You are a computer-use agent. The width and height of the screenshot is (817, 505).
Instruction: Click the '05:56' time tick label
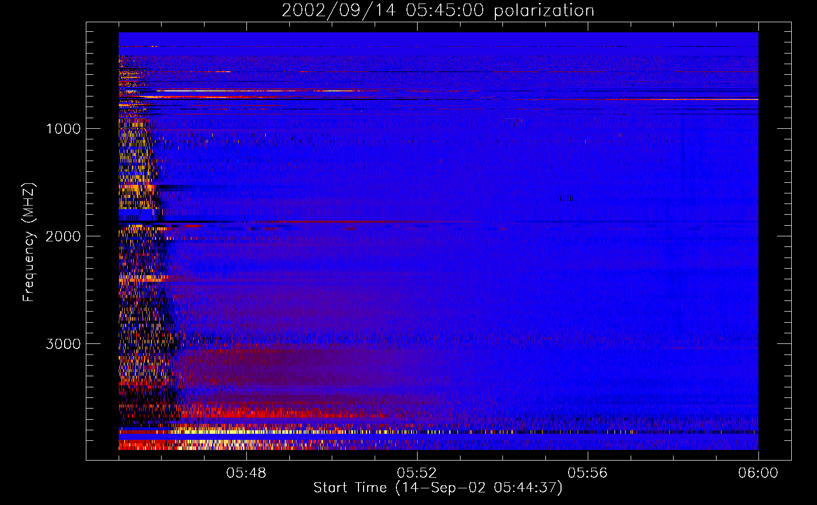(588, 473)
